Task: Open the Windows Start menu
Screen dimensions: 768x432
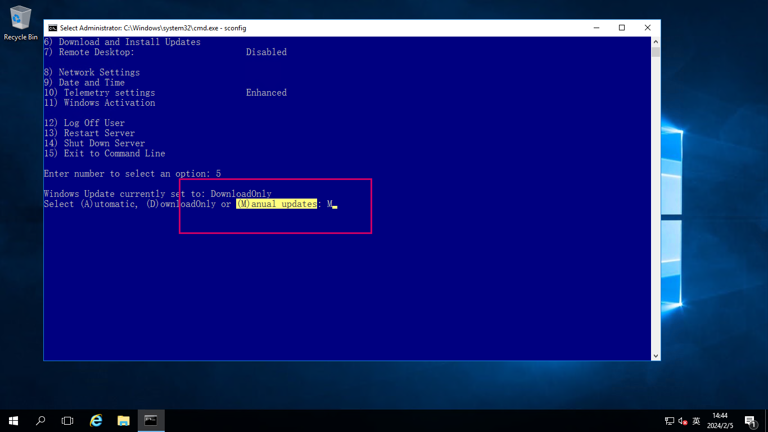Action: 13,420
